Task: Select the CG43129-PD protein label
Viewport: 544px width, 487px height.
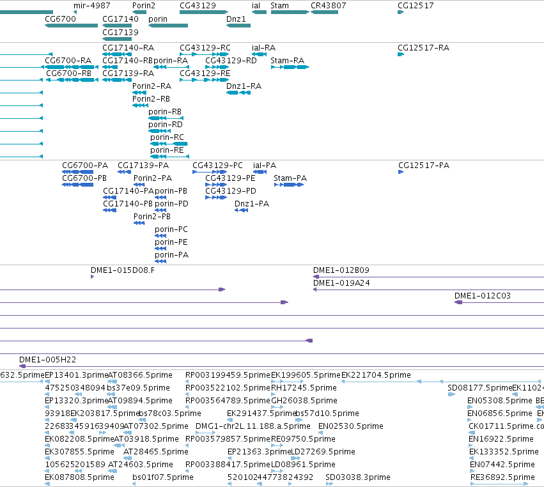Action: point(231,191)
